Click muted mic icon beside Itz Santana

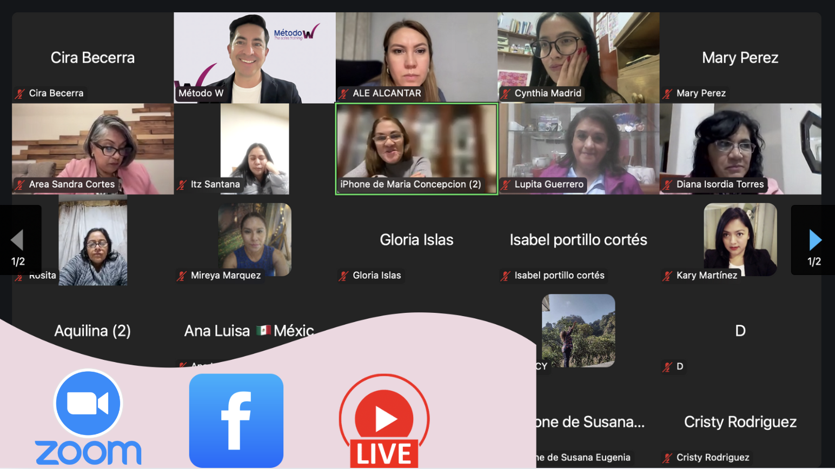(x=182, y=185)
